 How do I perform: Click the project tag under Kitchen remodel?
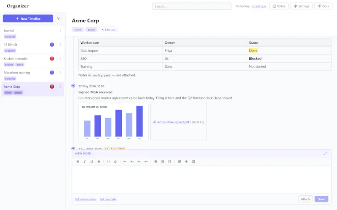pos(9,65)
